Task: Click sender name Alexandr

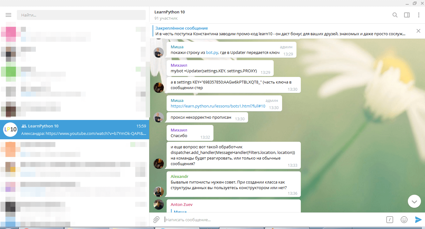Action: pos(179,176)
